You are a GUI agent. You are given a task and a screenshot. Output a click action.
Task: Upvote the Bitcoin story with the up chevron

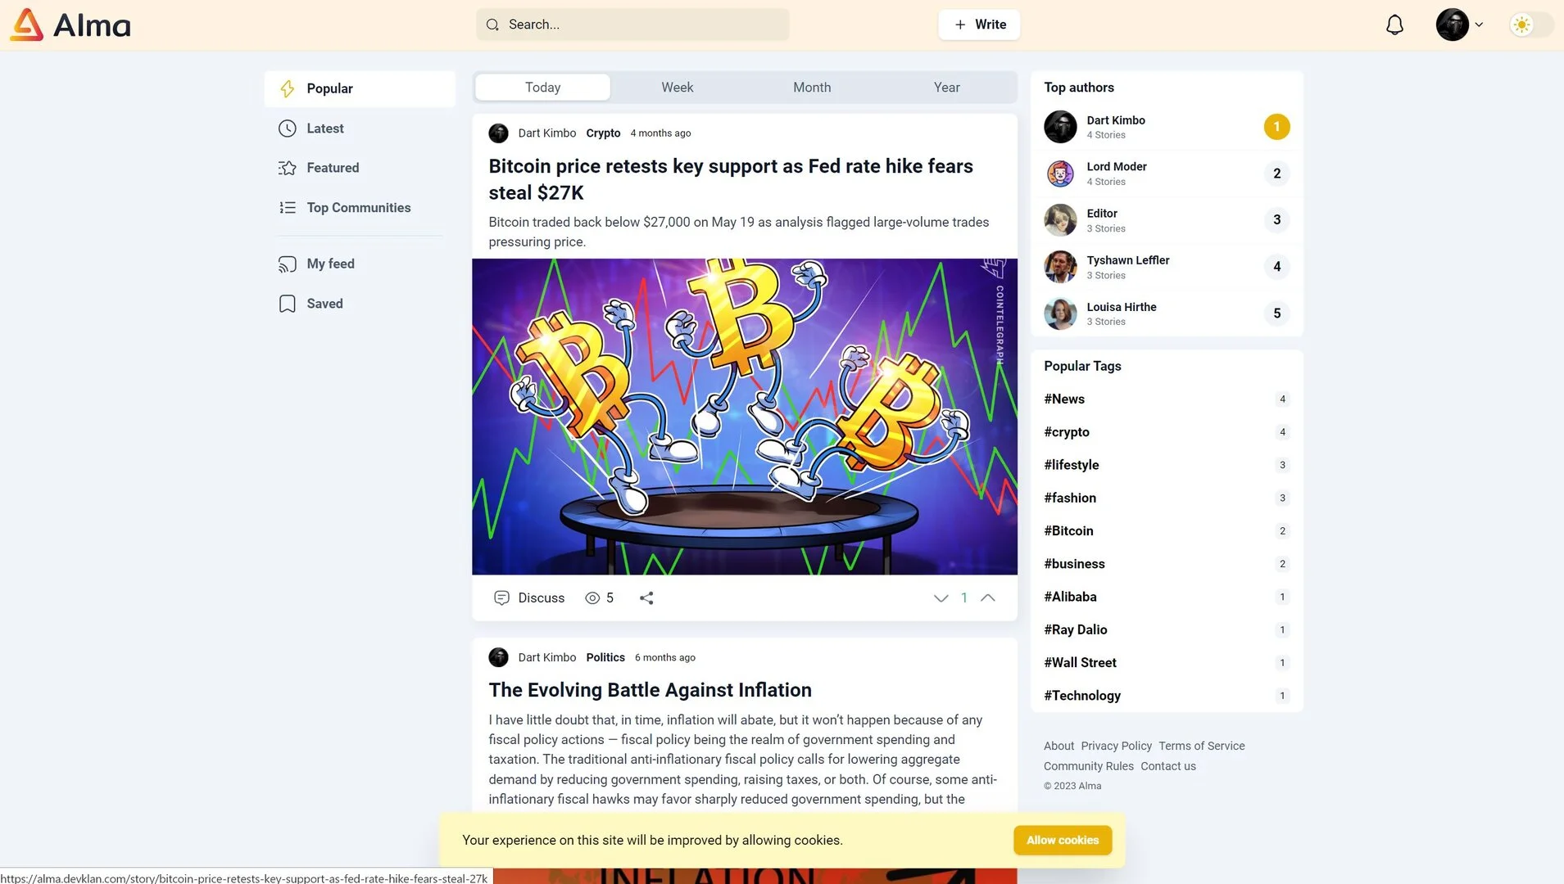(988, 598)
